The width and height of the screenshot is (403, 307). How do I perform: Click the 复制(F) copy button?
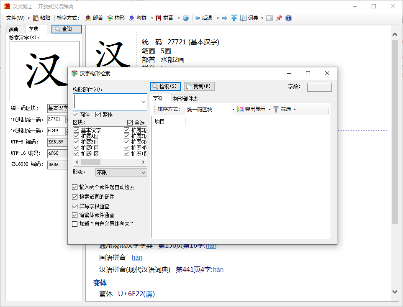[200, 86]
